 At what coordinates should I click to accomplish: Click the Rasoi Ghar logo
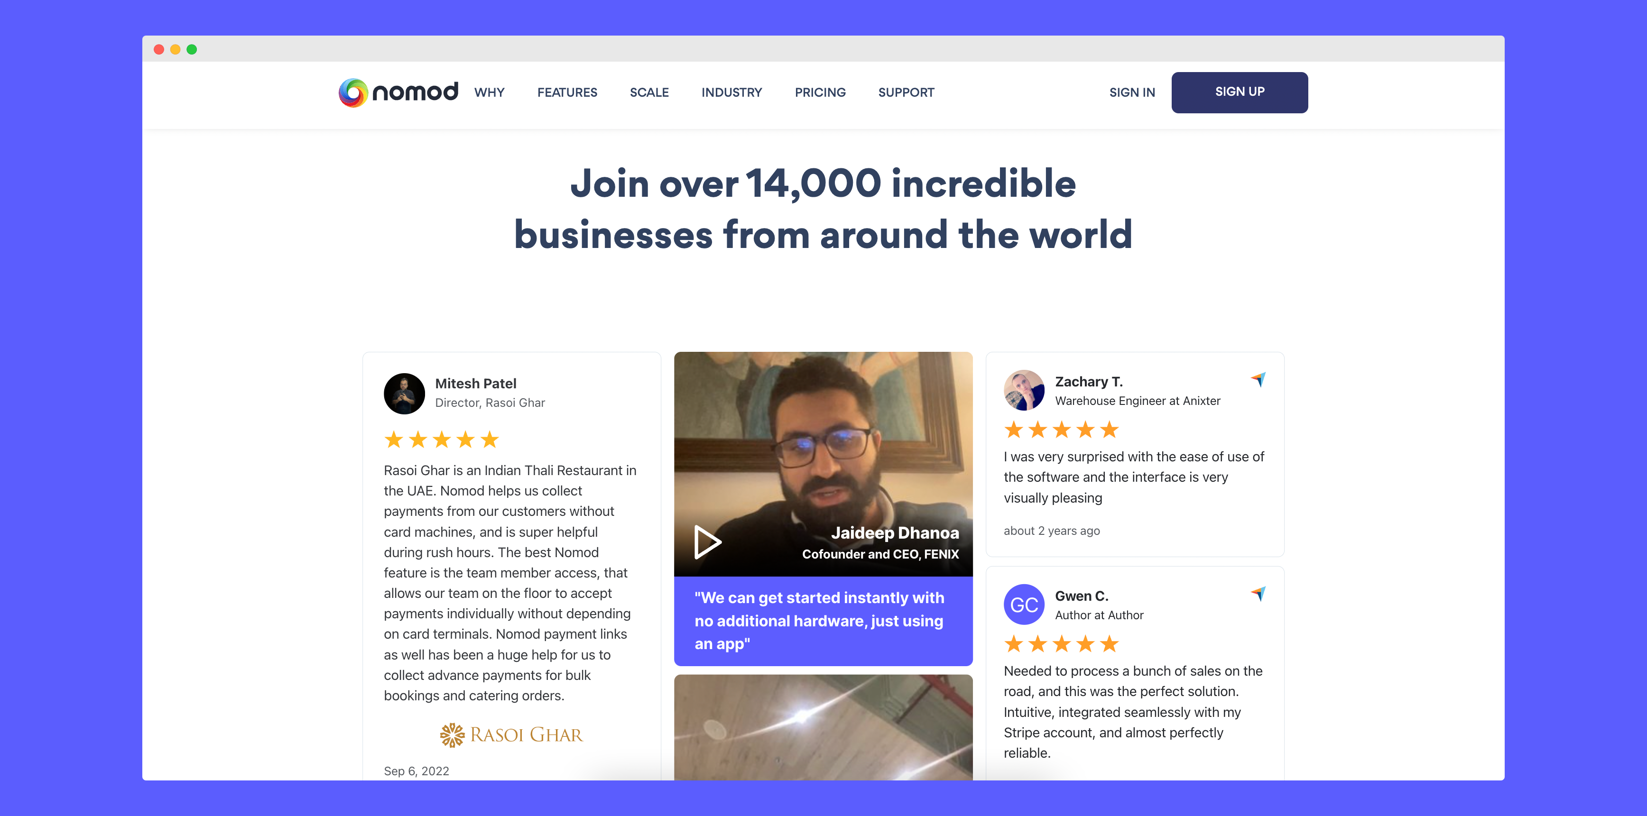click(x=511, y=735)
